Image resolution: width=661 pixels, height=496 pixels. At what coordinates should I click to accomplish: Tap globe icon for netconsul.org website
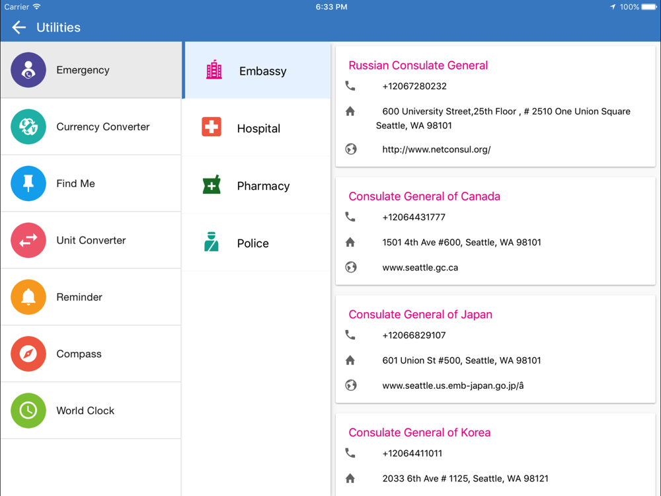point(351,149)
